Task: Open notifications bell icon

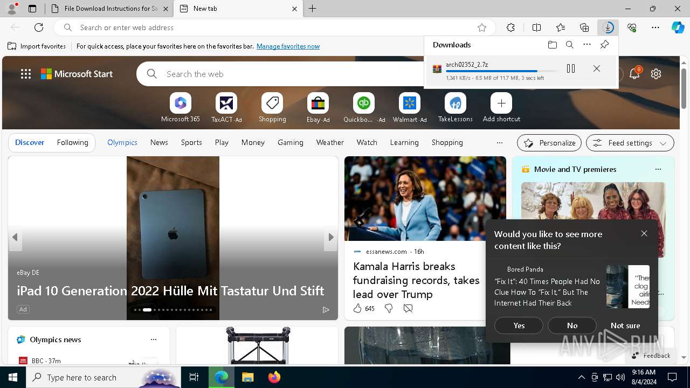Action: click(634, 74)
